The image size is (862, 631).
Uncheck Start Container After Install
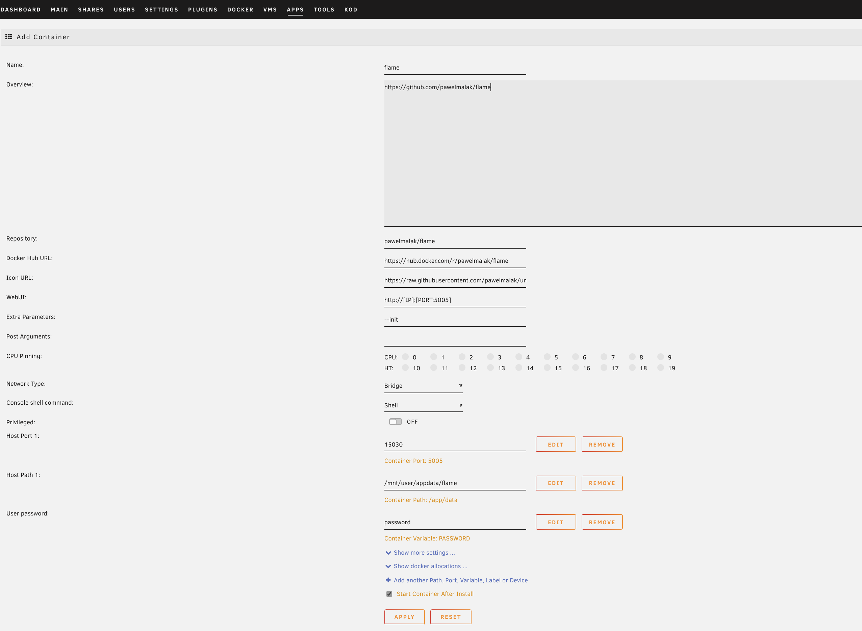coord(389,594)
